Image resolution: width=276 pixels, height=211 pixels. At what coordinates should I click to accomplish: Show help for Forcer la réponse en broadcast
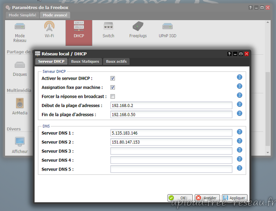239,95
